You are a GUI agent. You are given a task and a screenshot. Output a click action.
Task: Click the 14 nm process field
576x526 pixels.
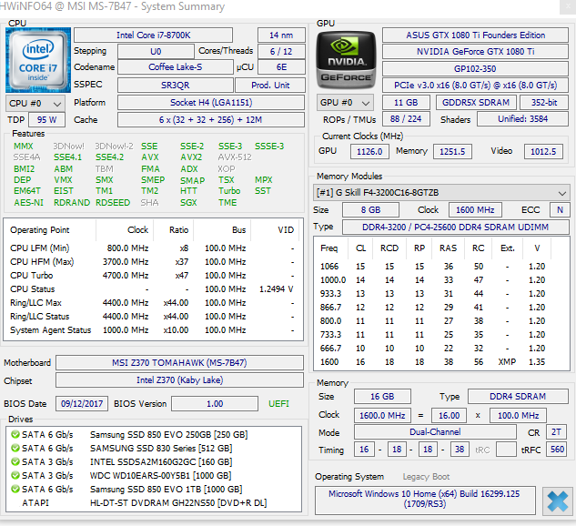pyautogui.click(x=281, y=35)
